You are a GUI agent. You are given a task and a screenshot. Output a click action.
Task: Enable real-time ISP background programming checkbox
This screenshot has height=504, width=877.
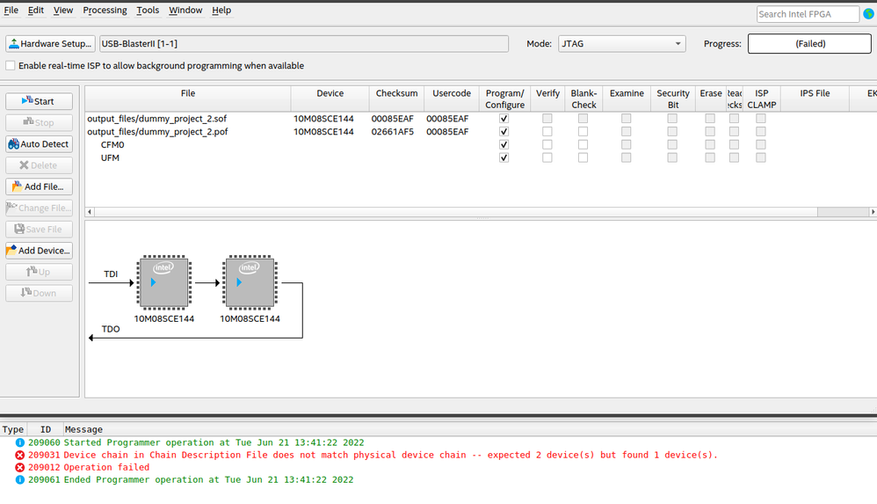coord(11,66)
